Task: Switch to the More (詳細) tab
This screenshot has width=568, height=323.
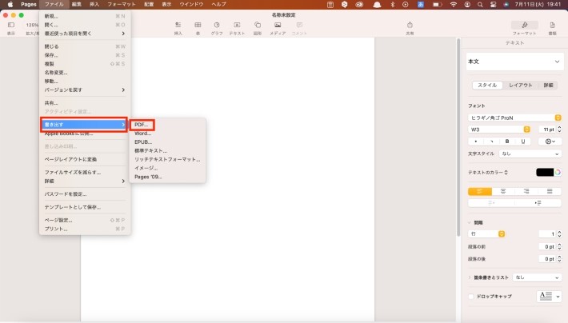Action: coord(548,85)
